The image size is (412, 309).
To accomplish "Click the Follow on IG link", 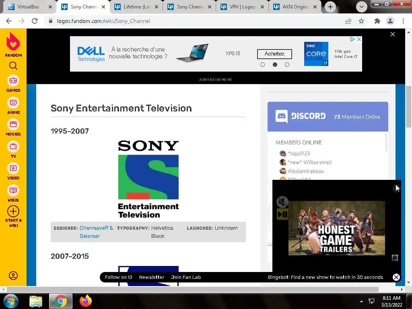I will [x=119, y=277].
